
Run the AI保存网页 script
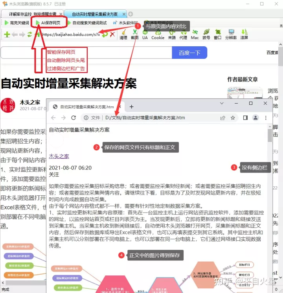[48, 23]
